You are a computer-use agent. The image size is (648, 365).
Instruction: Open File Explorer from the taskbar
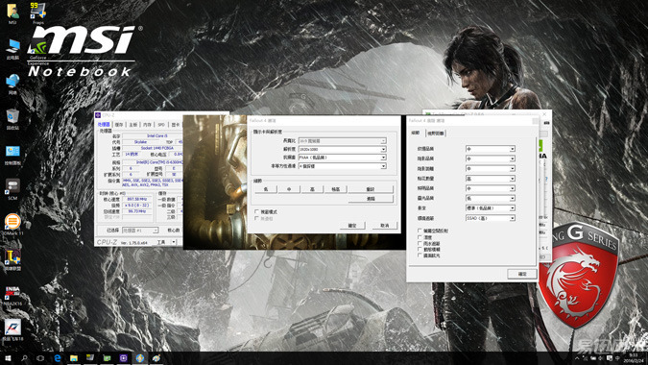point(74,358)
